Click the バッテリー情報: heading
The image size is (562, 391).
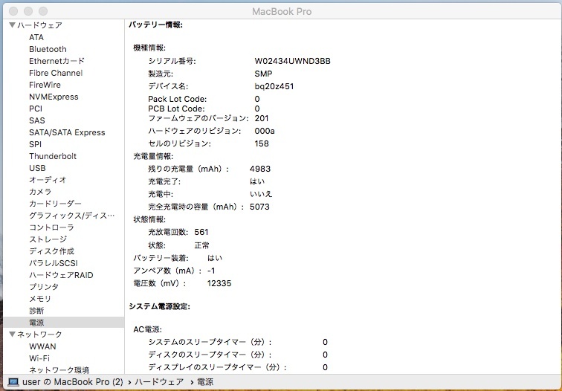click(155, 25)
